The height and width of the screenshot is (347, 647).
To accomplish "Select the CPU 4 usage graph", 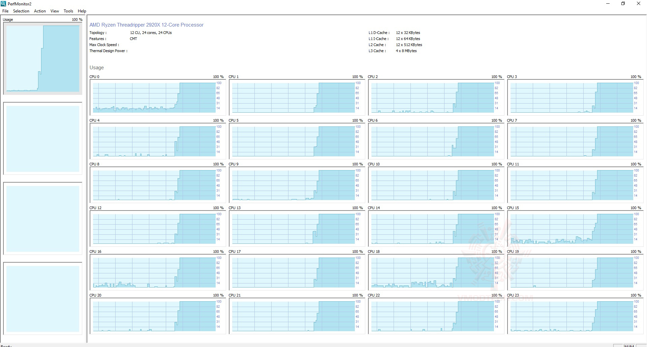I will [158, 141].
